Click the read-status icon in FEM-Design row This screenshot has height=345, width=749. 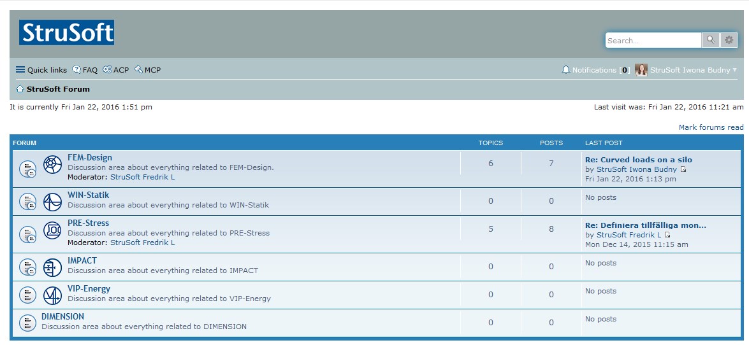click(x=27, y=169)
